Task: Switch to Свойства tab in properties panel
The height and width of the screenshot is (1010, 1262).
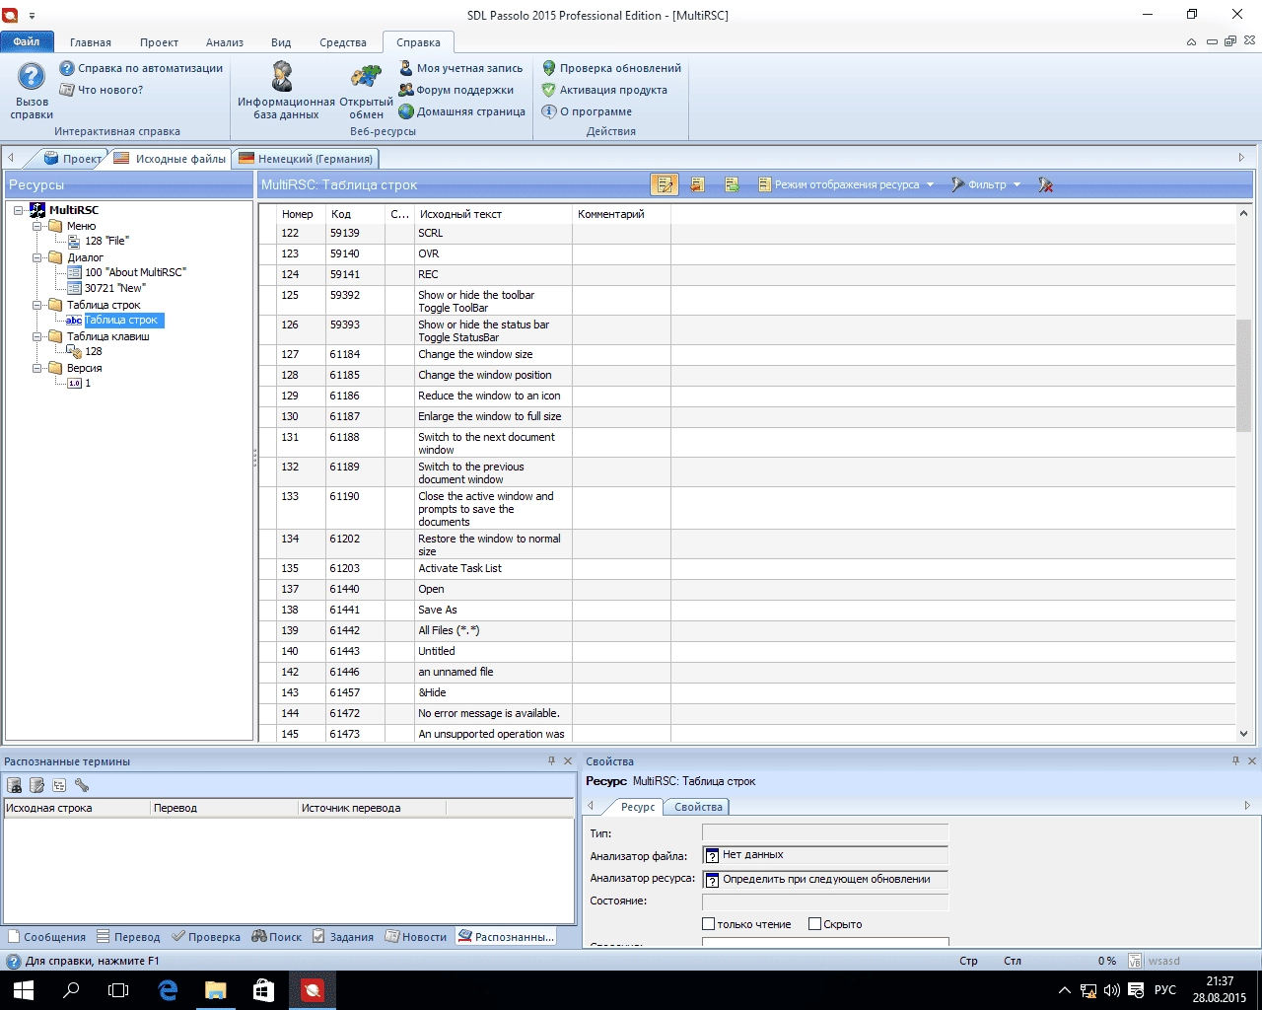Action: (x=698, y=807)
